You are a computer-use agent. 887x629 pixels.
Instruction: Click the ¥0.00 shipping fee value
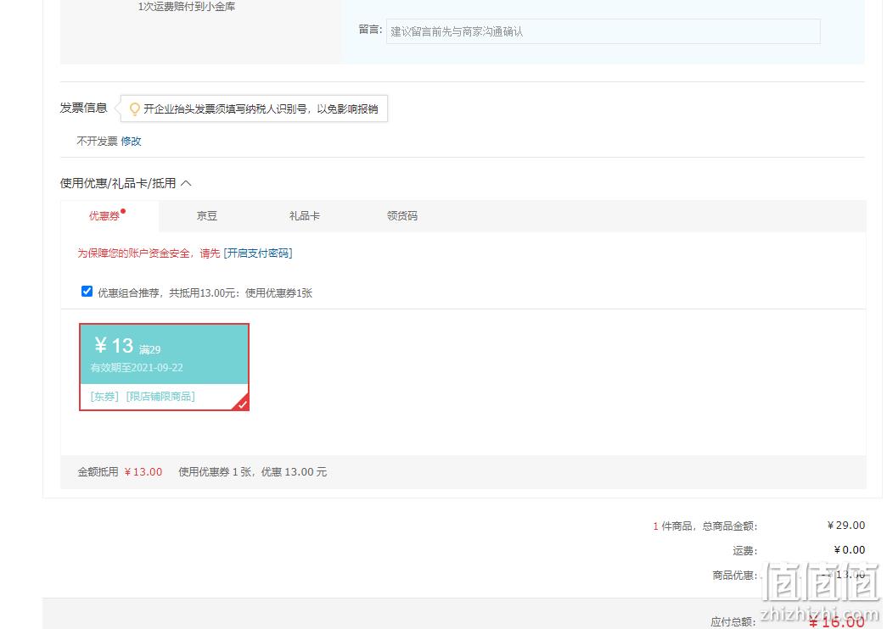click(850, 550)
